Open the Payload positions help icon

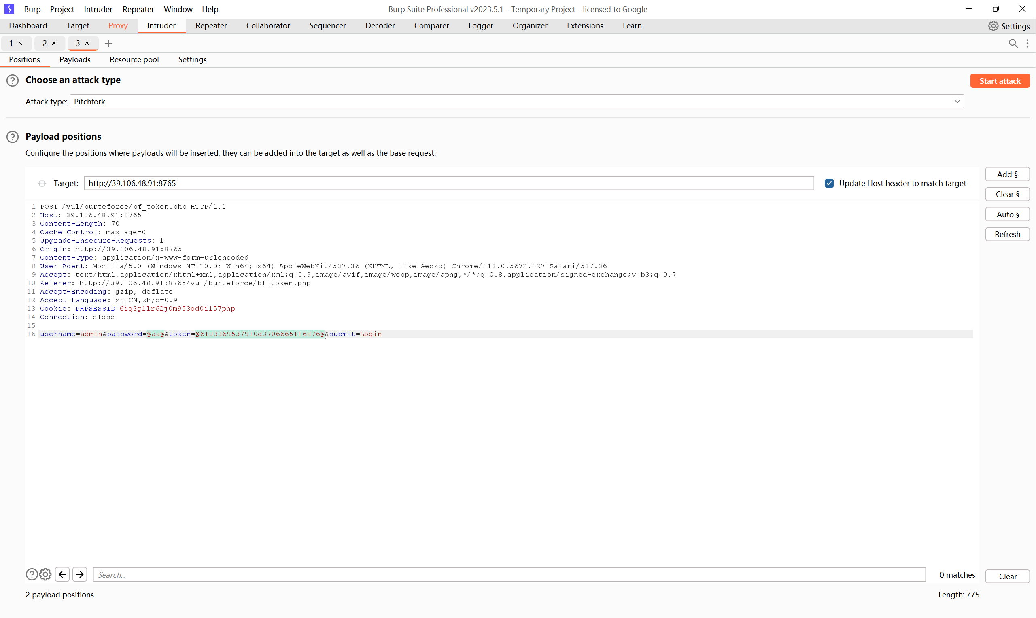coord(13,137)
